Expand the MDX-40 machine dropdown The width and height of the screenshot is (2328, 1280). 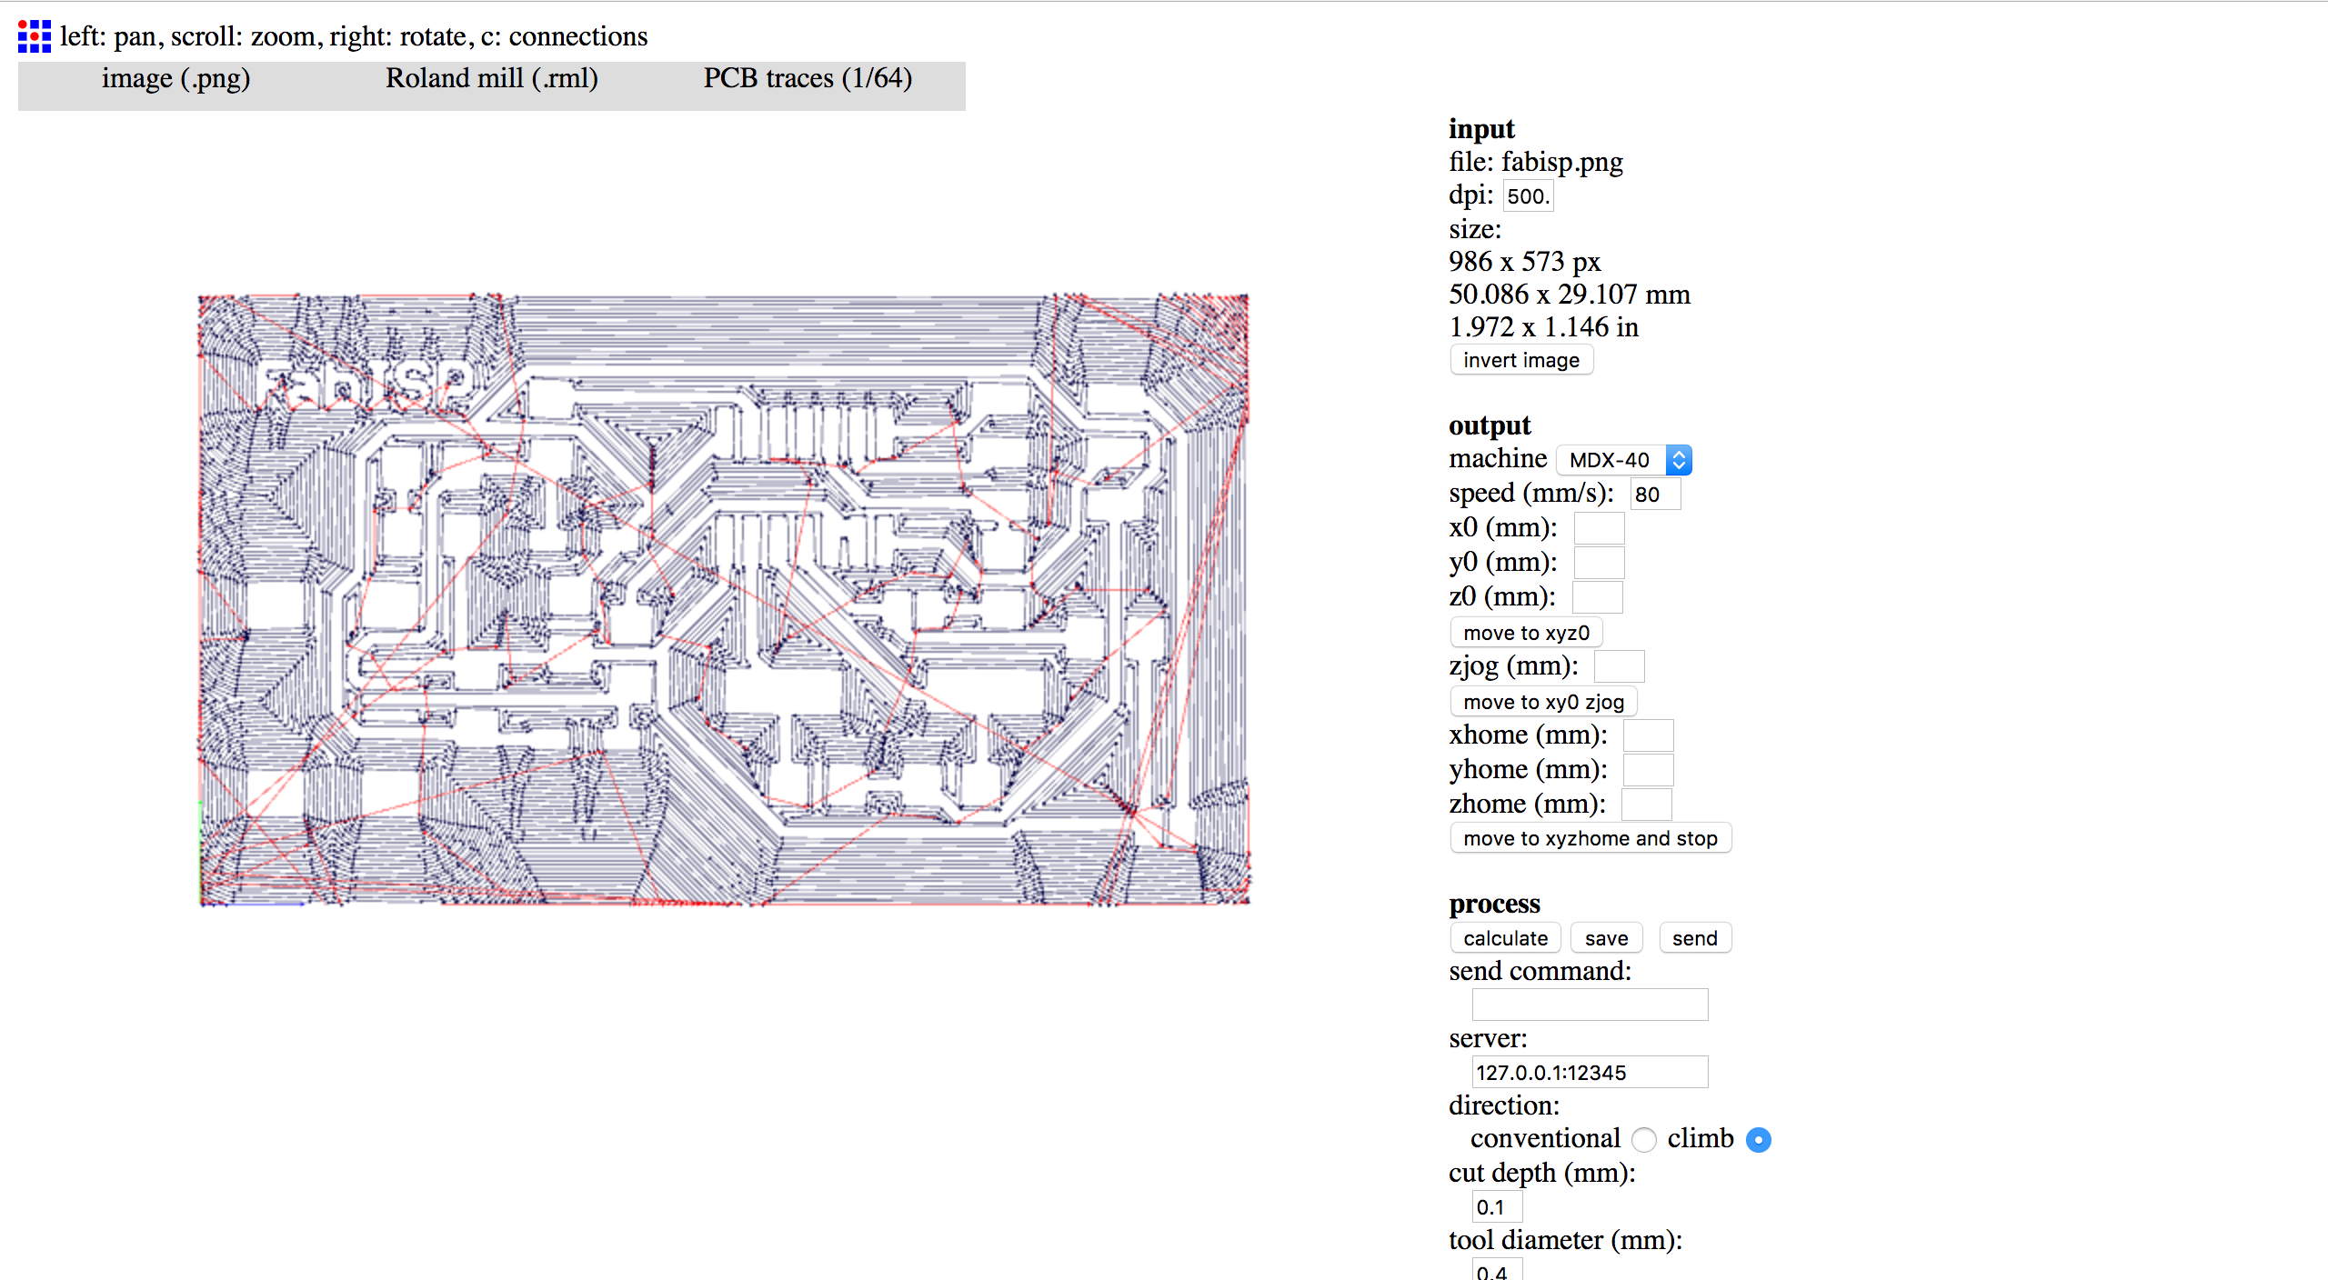tap(1624, 460)
